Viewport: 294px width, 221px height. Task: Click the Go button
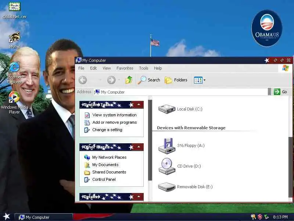coord(280,92)
